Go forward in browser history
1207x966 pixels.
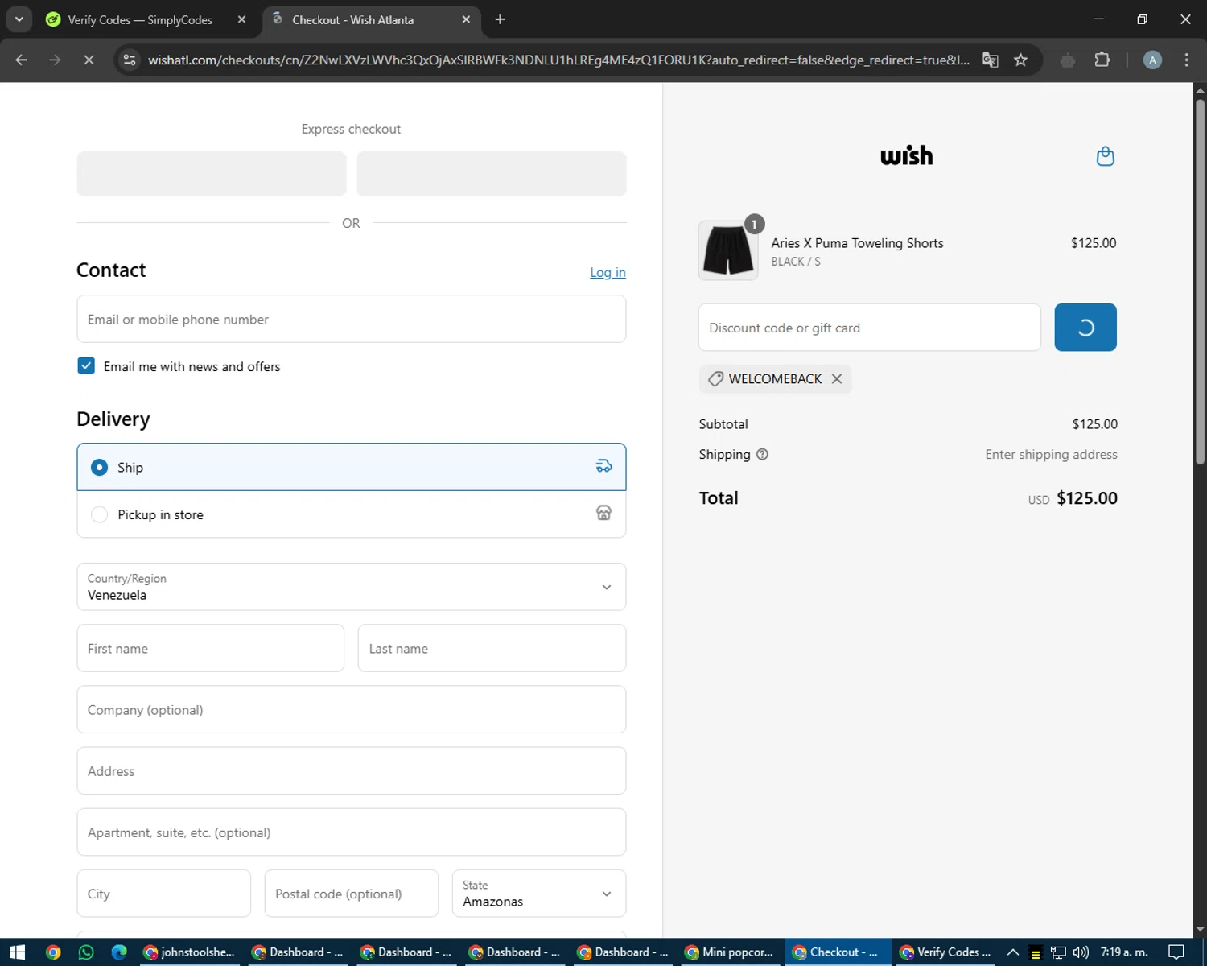[x=55, y=60]
